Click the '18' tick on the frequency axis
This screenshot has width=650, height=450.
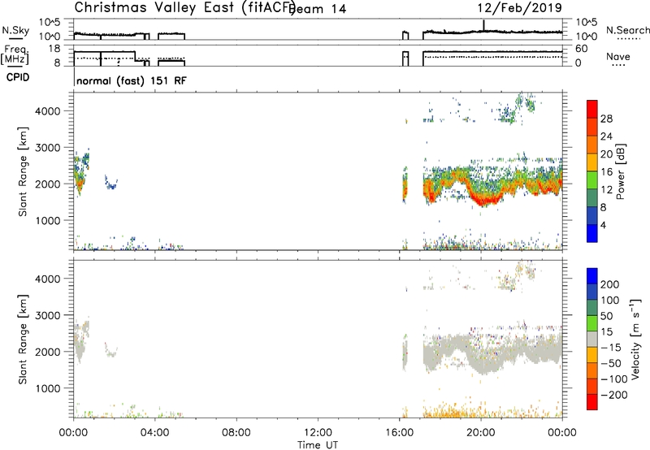click(x=54, y=49)
